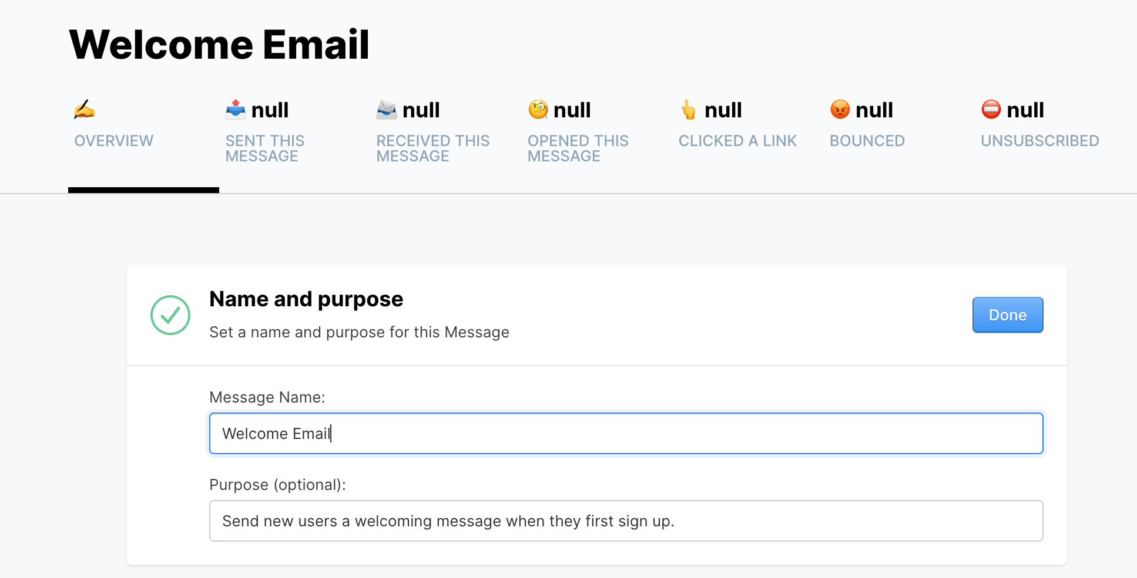Click the pointing finger clicked-link icon
This screenshot has width=1137, height=578.
[689, 110]
